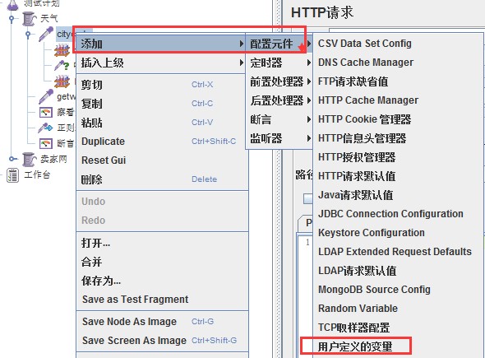Click the question-mark pipette icon under city
The width and height of the screenshot is (485, 358).
[62, 66]
